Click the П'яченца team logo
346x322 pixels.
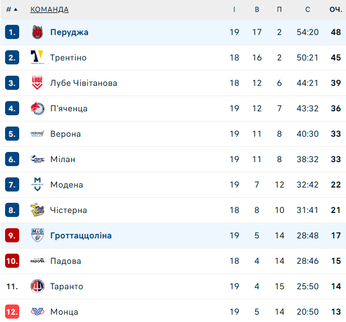[x=37, y=108]
